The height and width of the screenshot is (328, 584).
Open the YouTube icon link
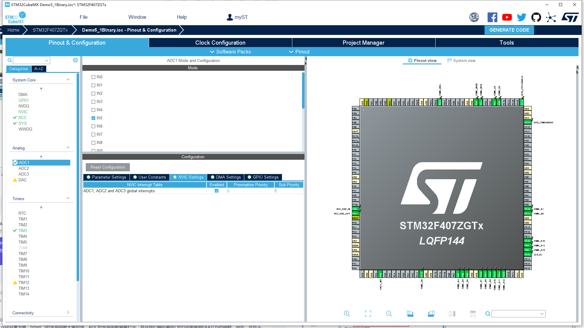pyautogui.click(x=507, y=17)
